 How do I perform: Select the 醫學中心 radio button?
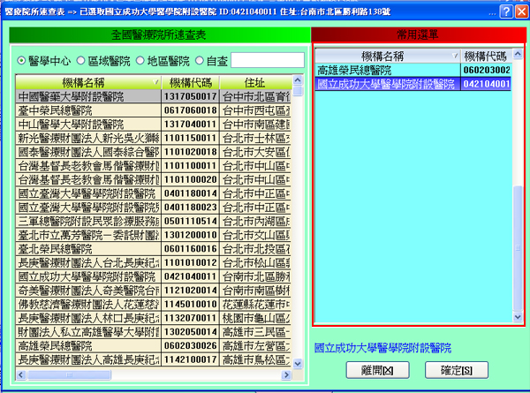point(22,60)
